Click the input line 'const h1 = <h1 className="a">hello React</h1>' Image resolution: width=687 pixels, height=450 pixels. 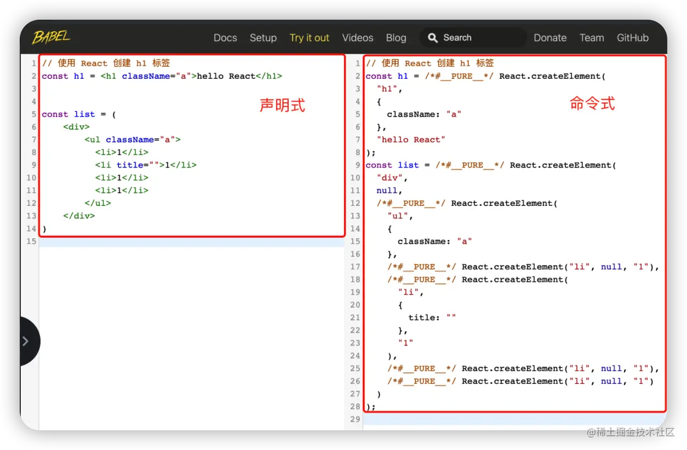pos(162,76)
